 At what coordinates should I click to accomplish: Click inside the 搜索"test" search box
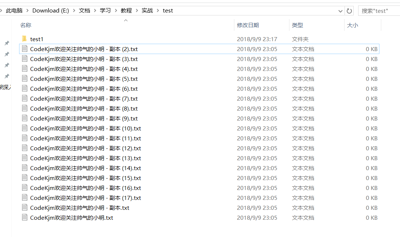(x=379, y=11)
